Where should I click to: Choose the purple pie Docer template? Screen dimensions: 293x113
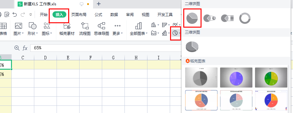[236, 78]
